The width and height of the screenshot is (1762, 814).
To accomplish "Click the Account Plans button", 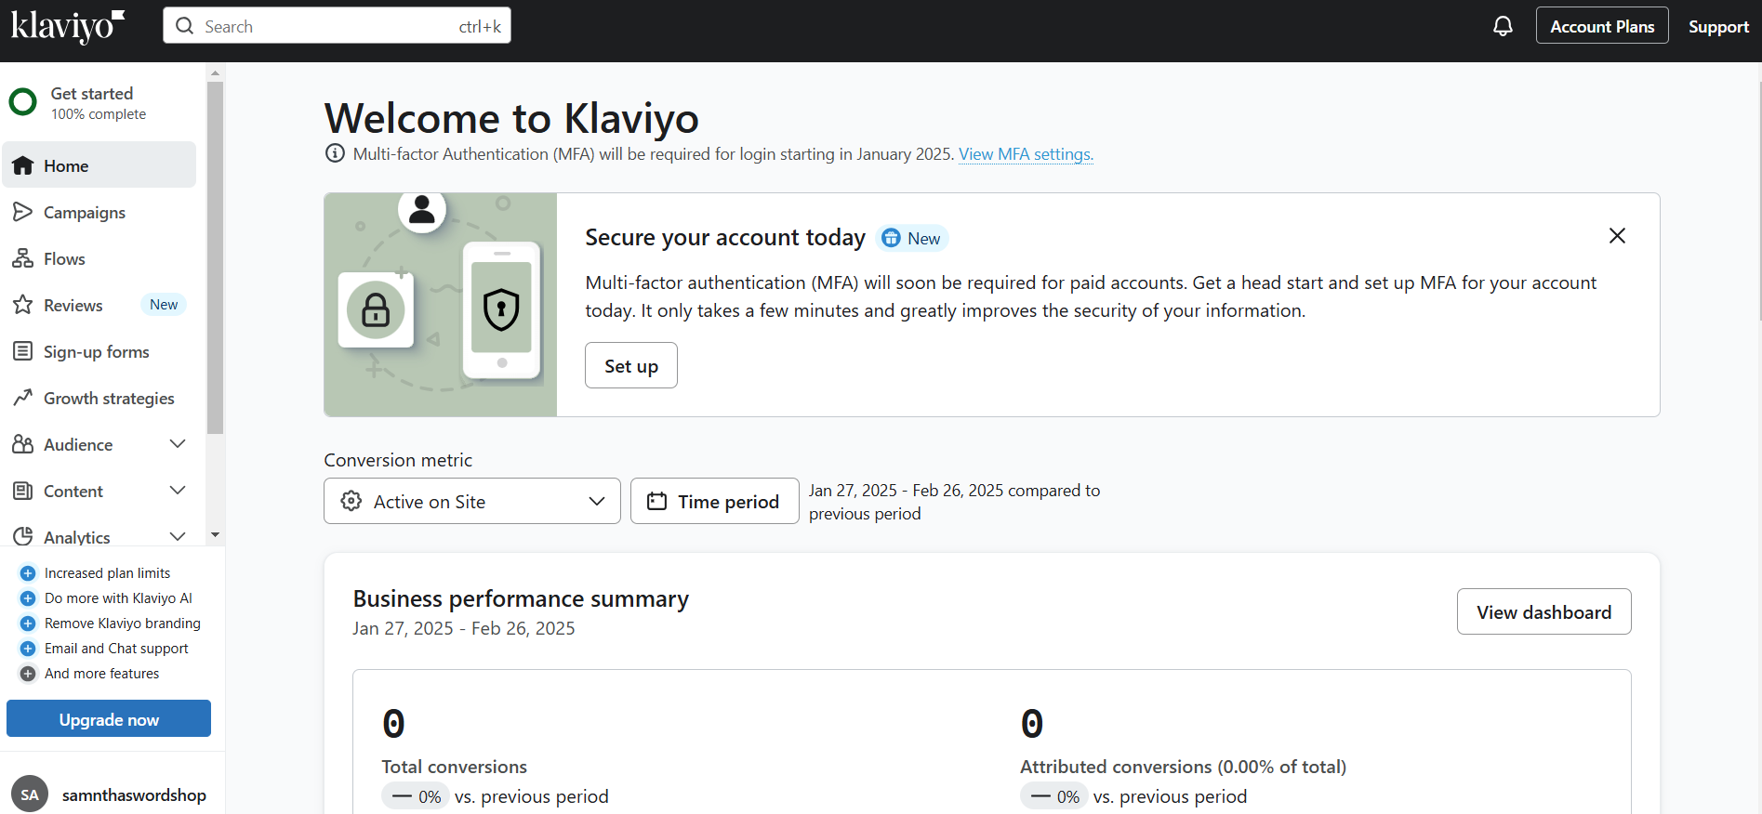I will (1602, 26).
